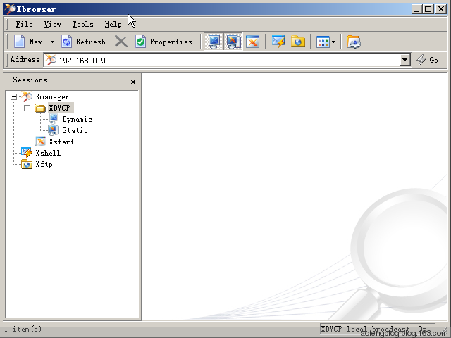This screenshot has width=451, height=338.
Task: Click the Delete X toolbar icon
Action: coord(121,42)
